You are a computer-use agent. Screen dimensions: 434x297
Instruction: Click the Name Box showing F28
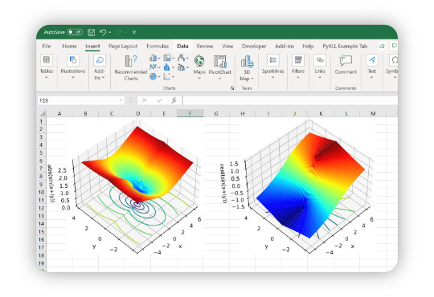pos(81,100)
